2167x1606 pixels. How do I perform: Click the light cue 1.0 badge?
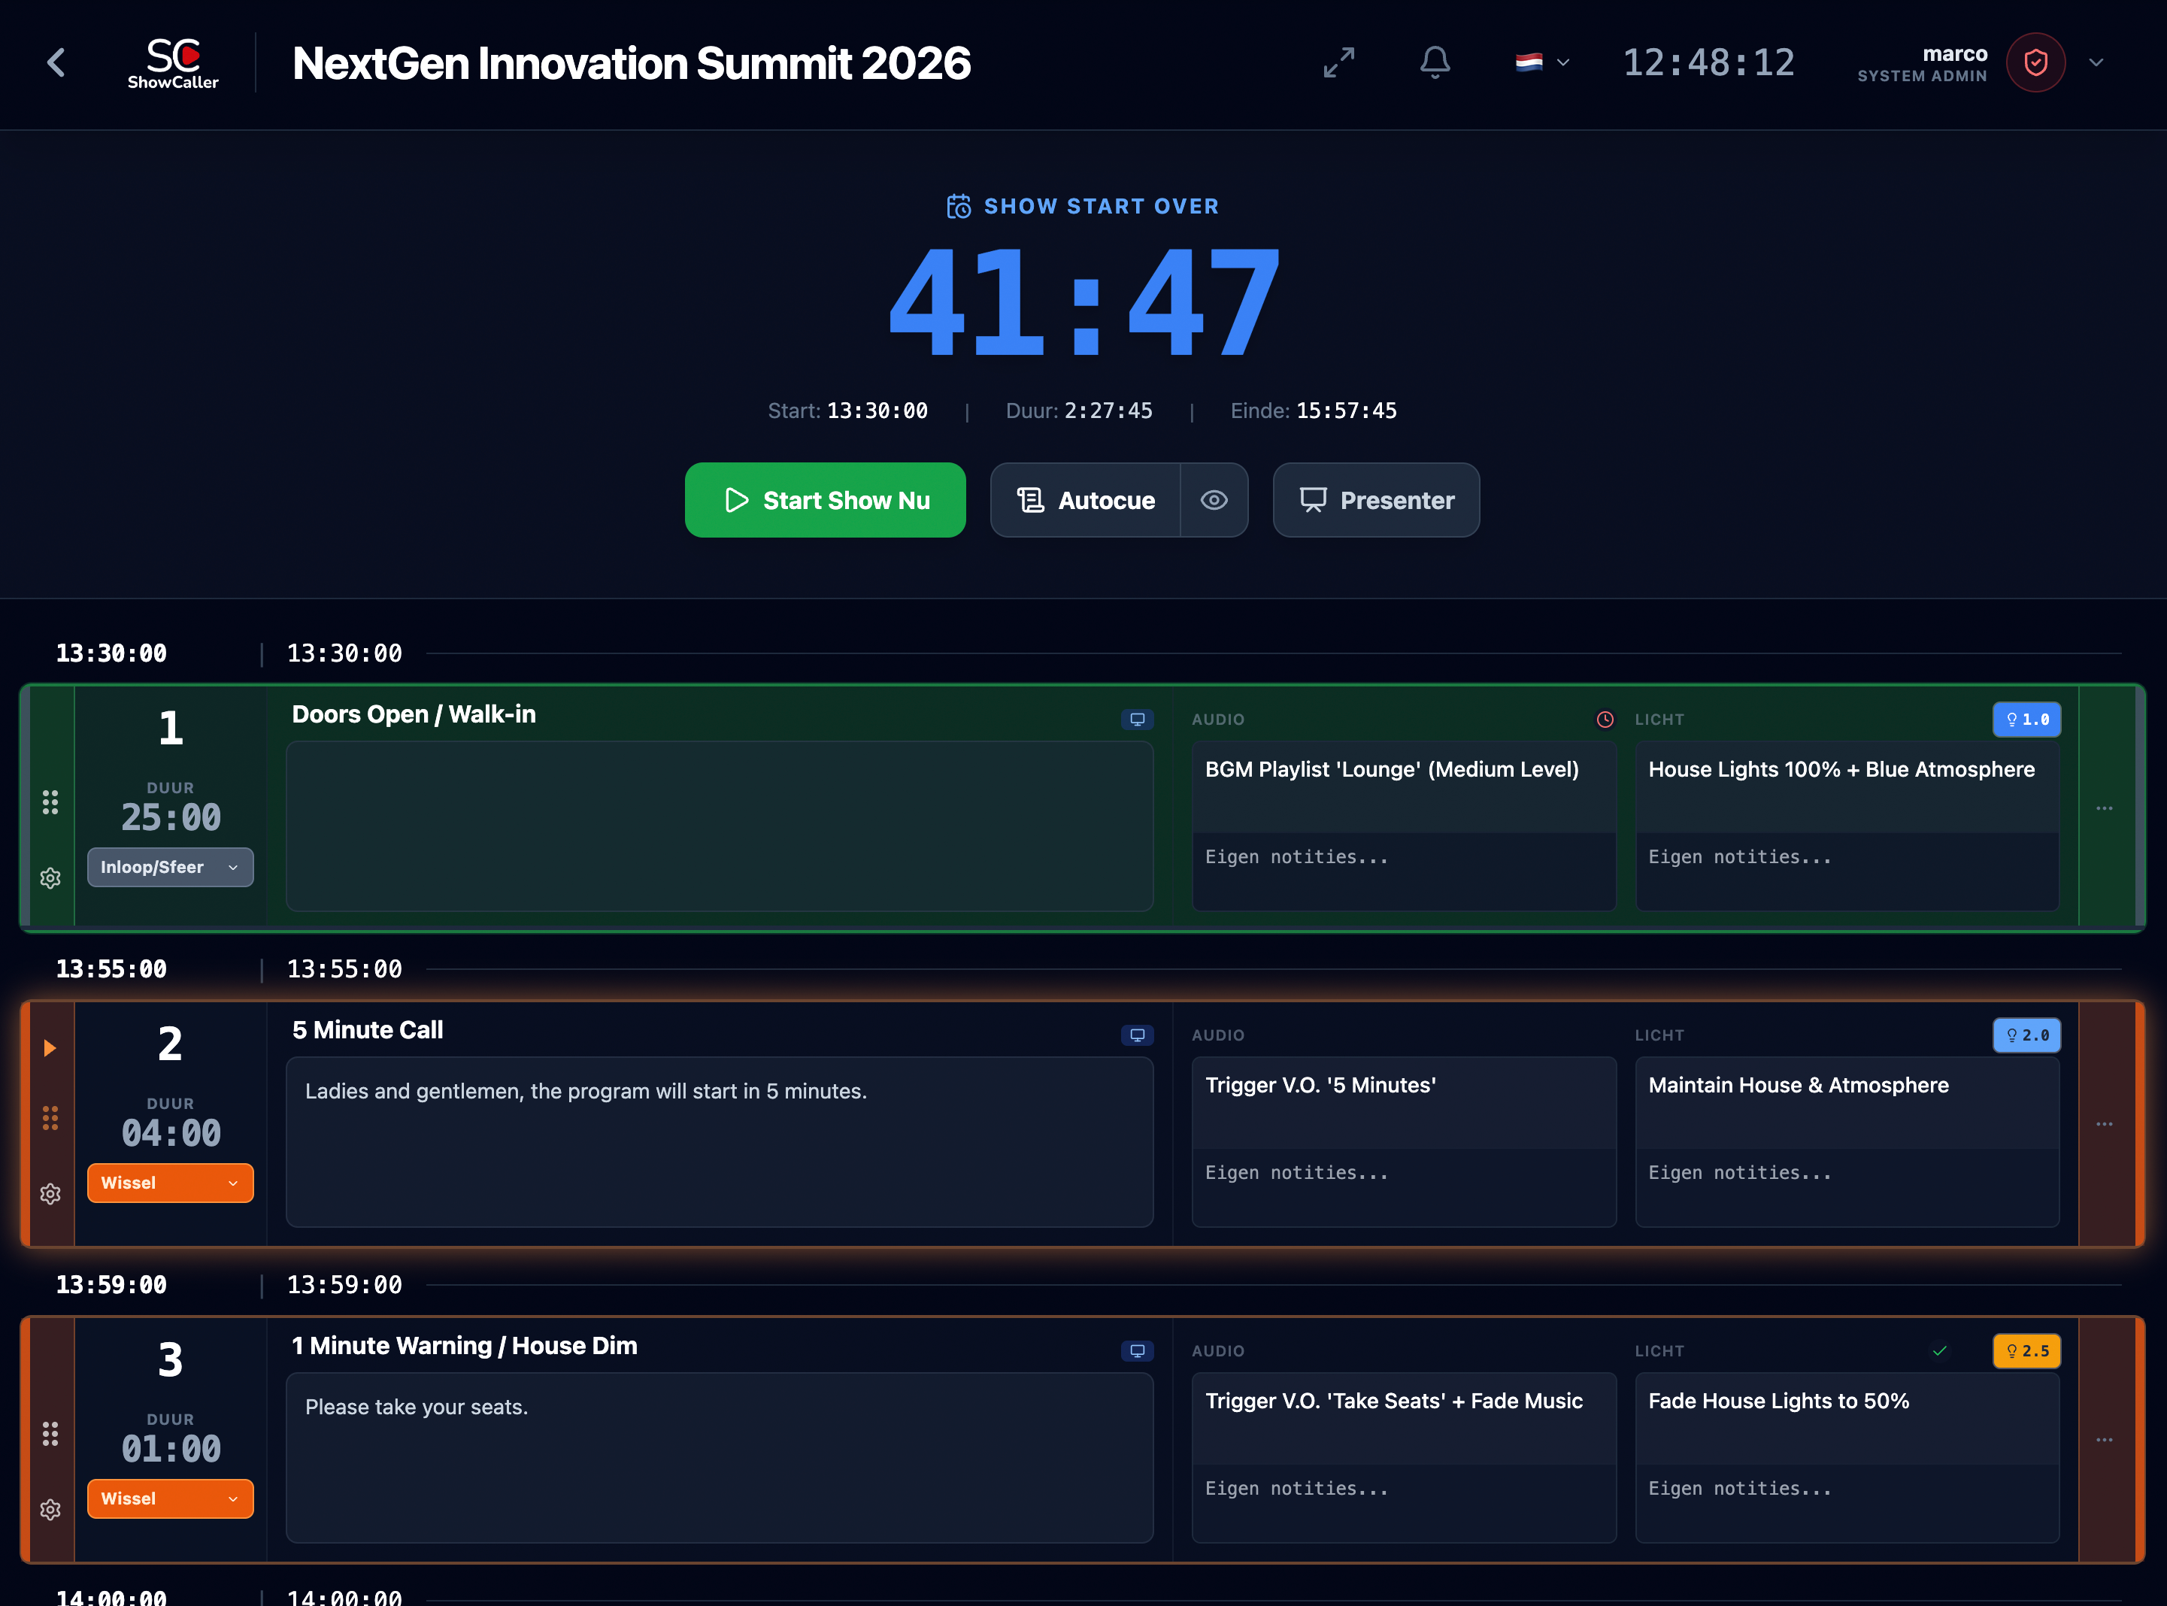(x=2026, y=720)
